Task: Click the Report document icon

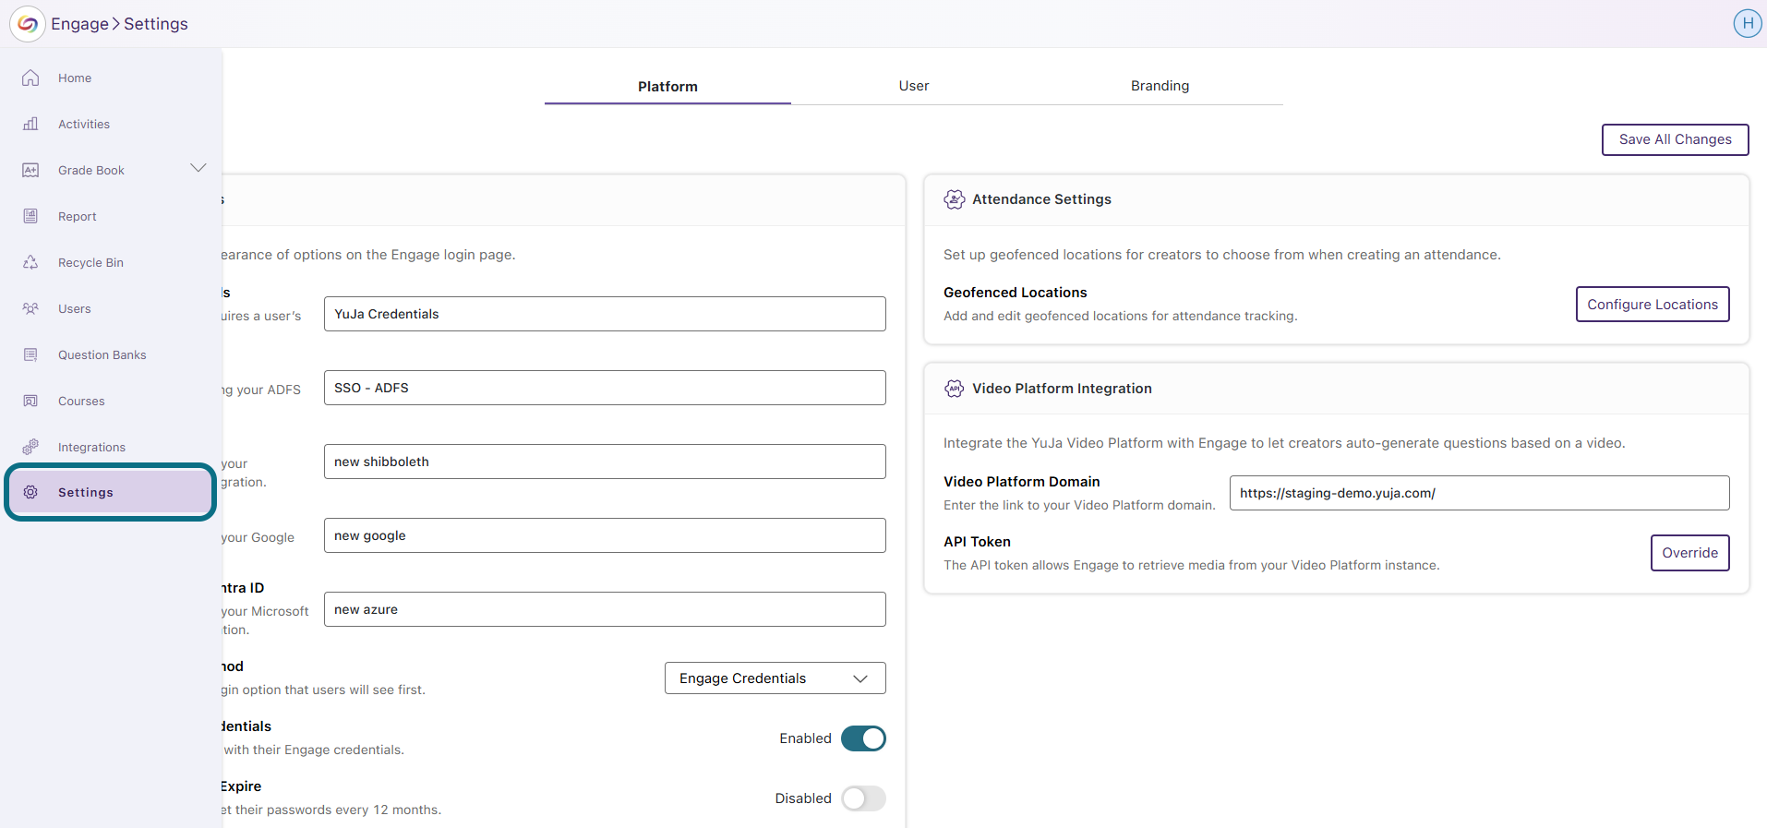Action: pos(30,216)
